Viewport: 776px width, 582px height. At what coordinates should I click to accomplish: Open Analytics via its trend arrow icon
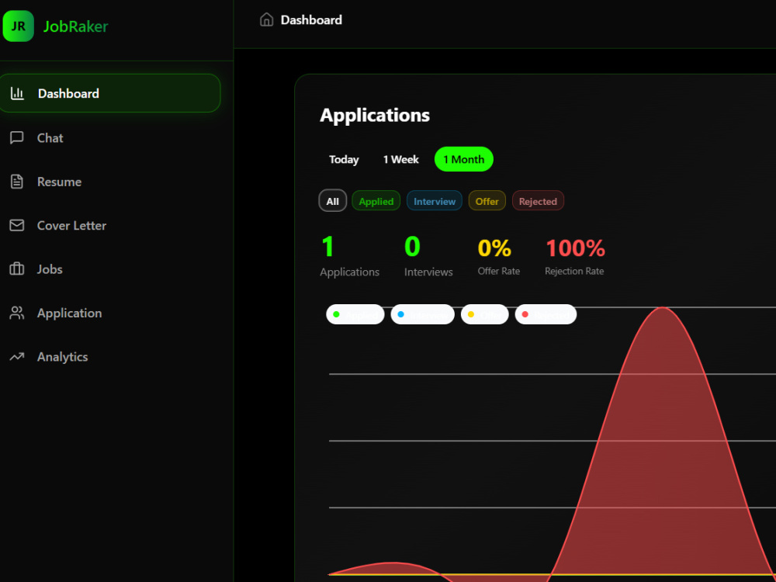[17, 356]
